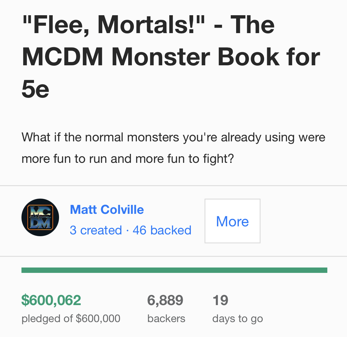
Task: Click the 'days to go' label
Action: 238,319
